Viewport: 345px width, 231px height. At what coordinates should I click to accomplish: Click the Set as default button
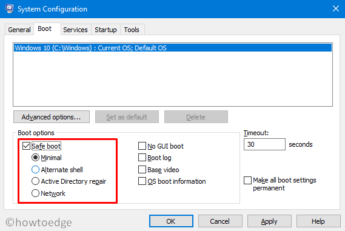point(127,117)
